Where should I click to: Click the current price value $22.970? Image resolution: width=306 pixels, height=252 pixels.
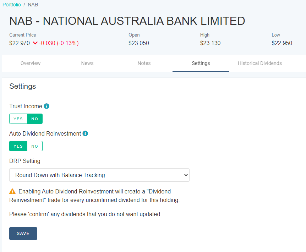20,43
